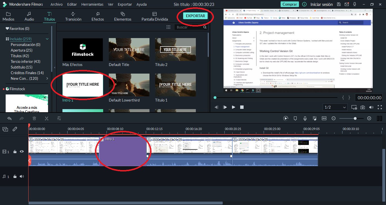Switch to the grid view dots icon
The height and width of the screenshot is (205, 386).
(x=168, y=27)
